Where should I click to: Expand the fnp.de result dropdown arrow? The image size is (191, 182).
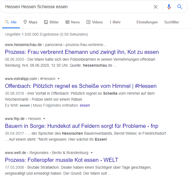[x=44, y=119]
